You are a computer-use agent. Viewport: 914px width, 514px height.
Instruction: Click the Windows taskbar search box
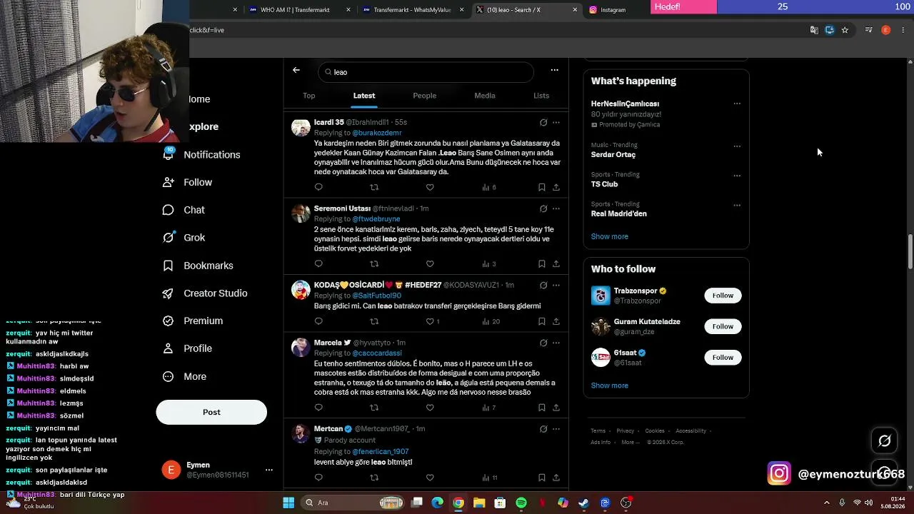353,503
